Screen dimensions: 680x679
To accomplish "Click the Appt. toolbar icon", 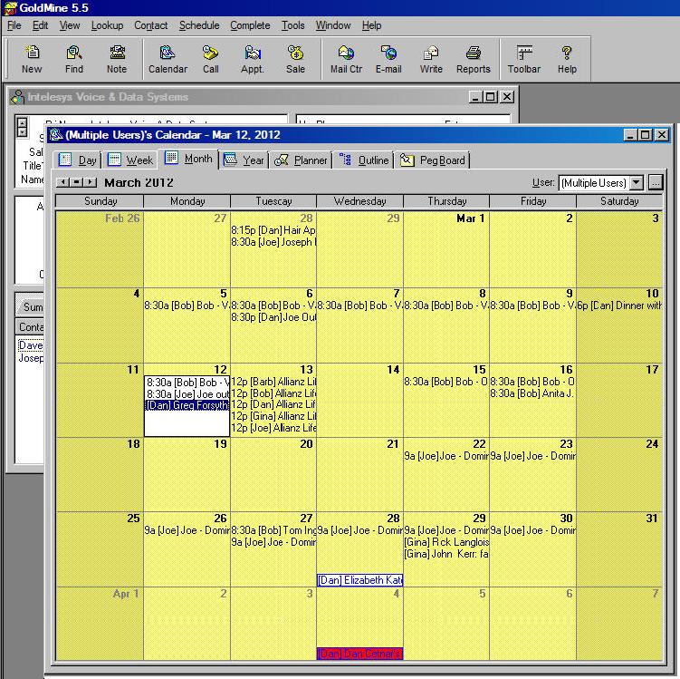I will tap(253, 59).
